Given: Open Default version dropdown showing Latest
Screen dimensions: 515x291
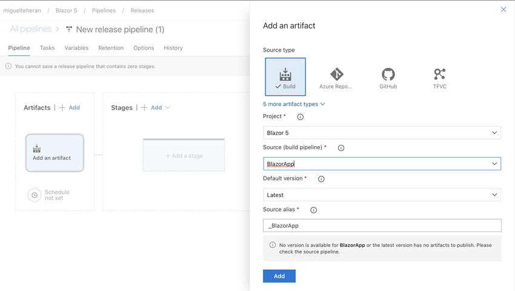Looking at the screenshot, I should tap(382, 195).
